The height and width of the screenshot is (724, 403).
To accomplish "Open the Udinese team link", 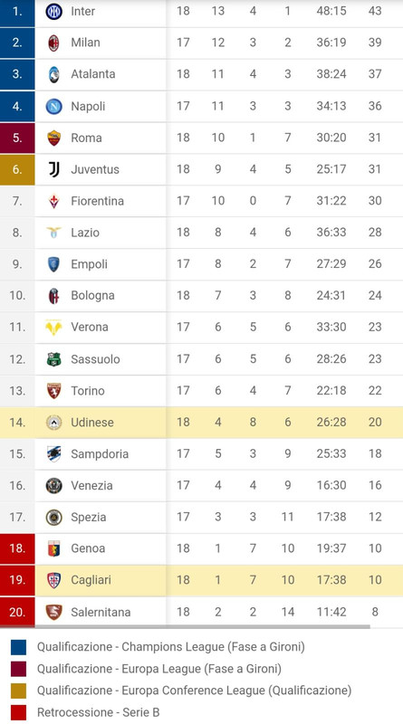I will pyautogui.click(x=92, y=422).
